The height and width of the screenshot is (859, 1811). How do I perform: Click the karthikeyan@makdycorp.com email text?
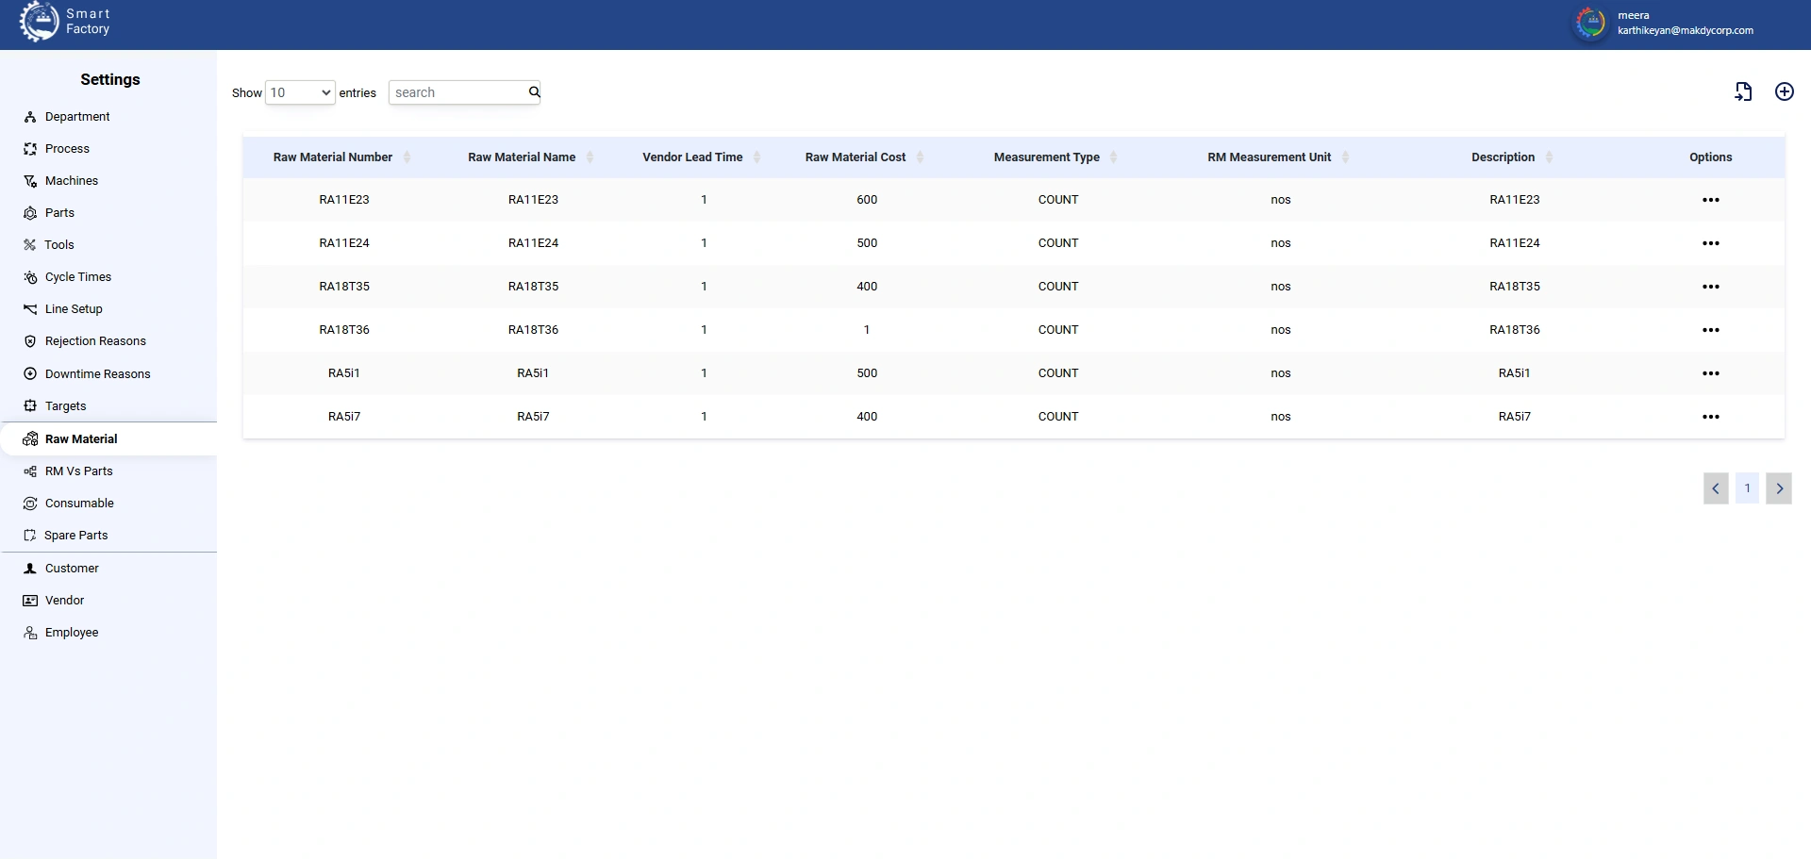pos(1686,30)
